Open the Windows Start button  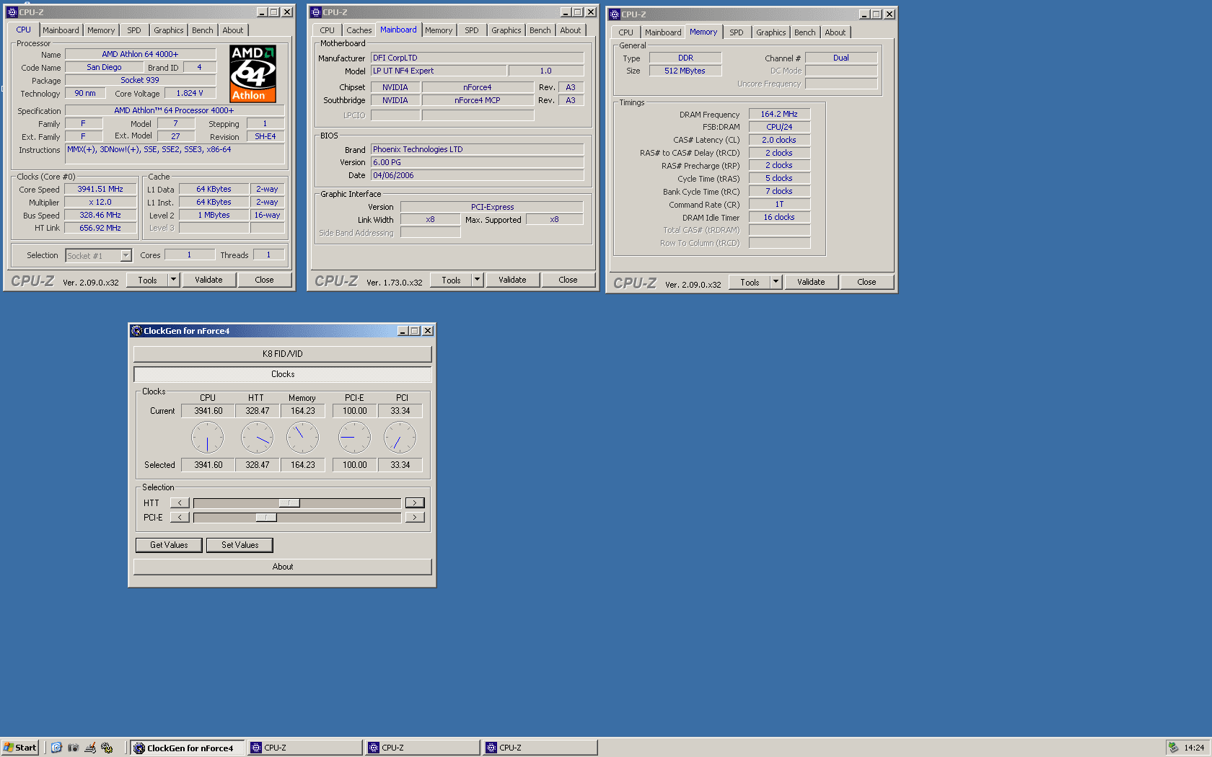click(x=20, y=748)
